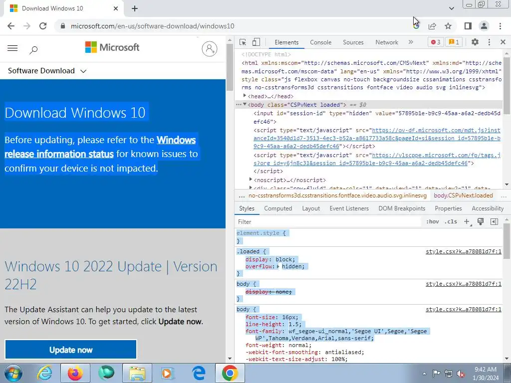Viewport: 511px width, 383px height.
Task: Open the Event Listeners pane tab
Action: [x=349, y=208]
